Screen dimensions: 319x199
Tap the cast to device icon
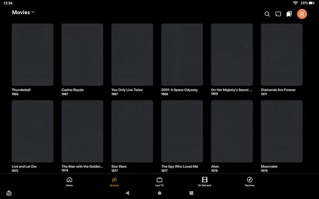coord(278,14)
